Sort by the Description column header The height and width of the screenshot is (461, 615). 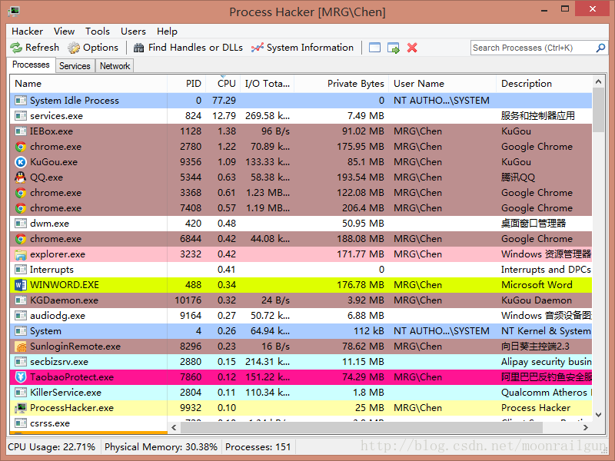[x=544, y=84]
